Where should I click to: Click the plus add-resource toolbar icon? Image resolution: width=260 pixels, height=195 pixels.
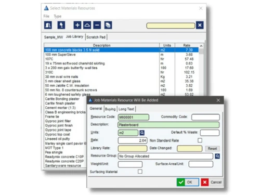(x=77, y=25)
